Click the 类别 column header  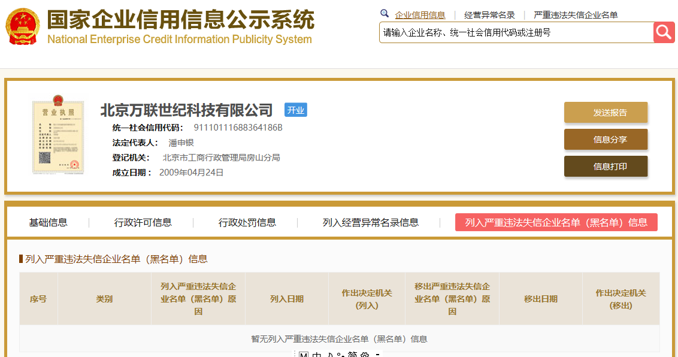104,299
